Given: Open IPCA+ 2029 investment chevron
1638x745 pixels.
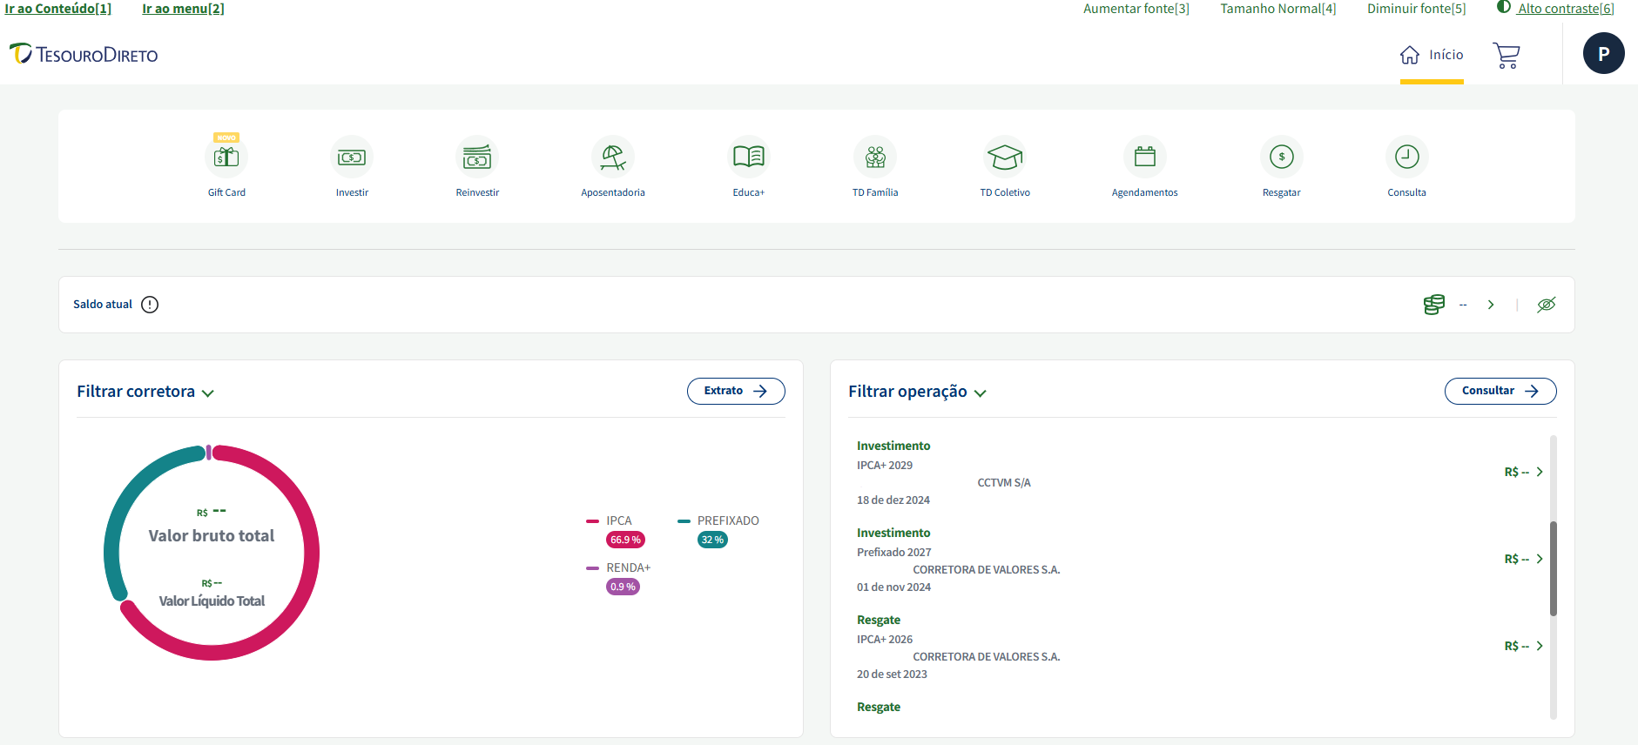Looking at the screenshot, I should point(1540,472).
